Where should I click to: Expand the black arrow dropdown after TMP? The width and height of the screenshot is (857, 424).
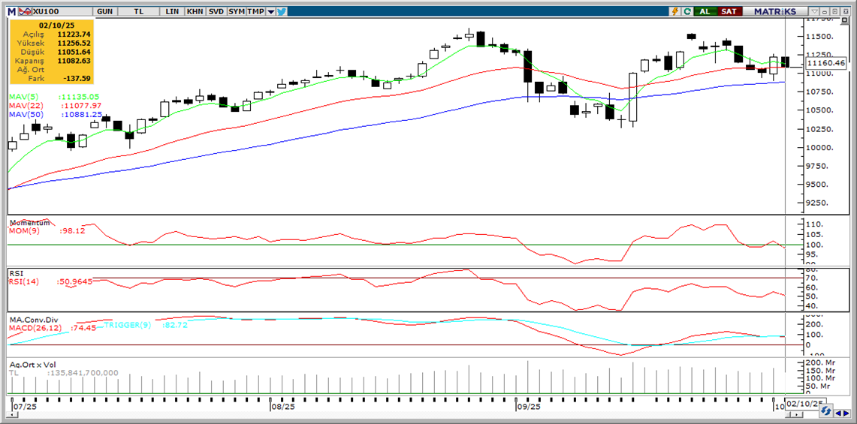pos(270,11)
